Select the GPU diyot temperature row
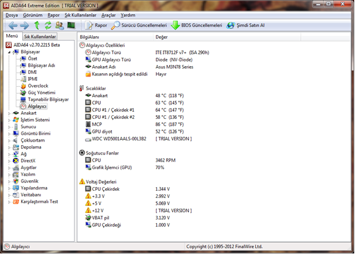Image resolution: width=356 pixels, height=254 pixels. pyautogui.click(x=104, y=132)
